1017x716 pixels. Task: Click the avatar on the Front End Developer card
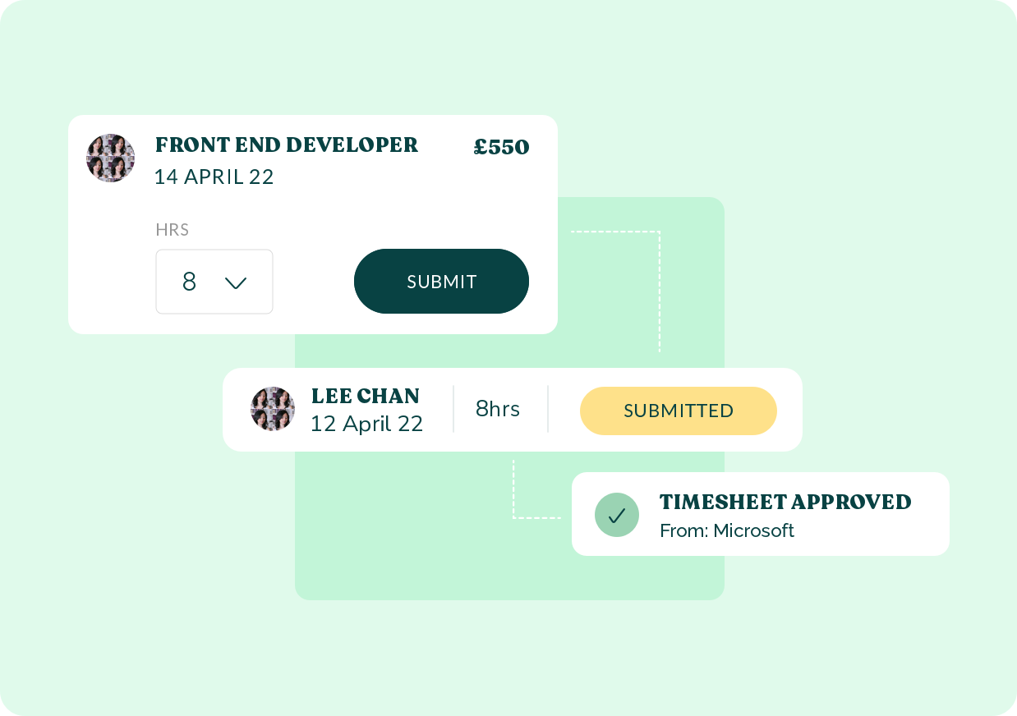pos(110,158)
